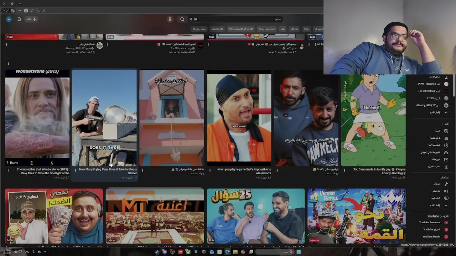The width and height of the screenshot is (456, 256).
Task: Open The Ultimates subscription channel
Action: tap(433, 91)
